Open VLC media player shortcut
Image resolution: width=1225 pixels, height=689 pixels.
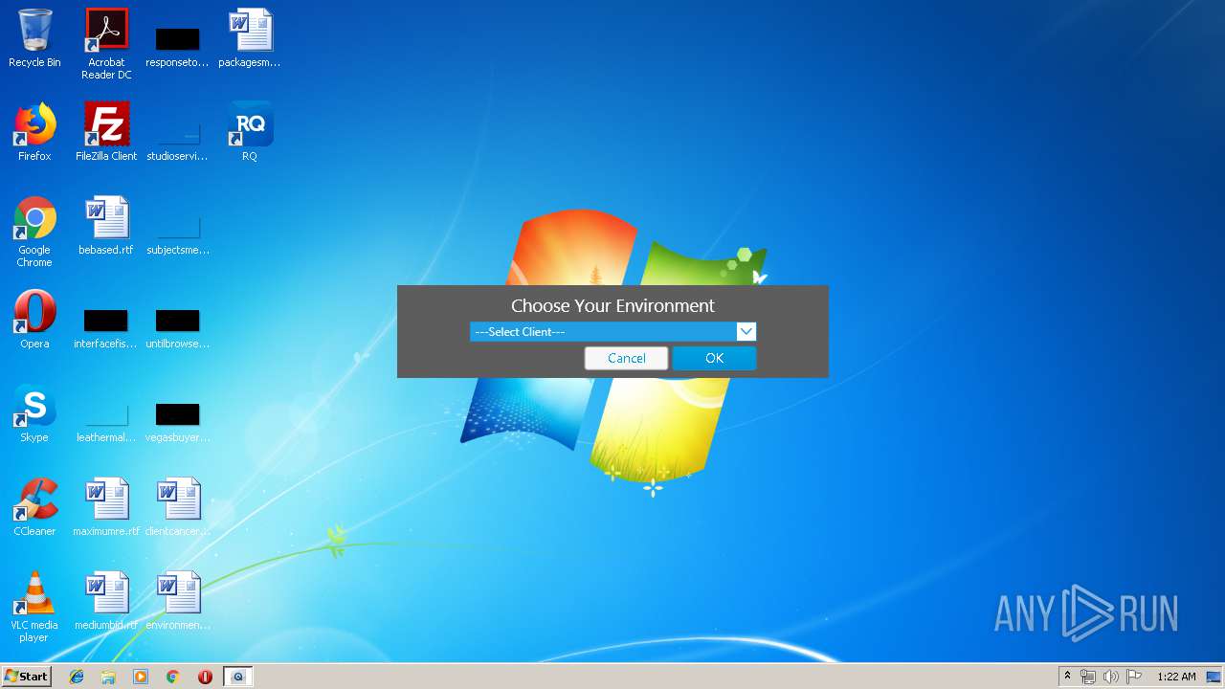[34, 607]
